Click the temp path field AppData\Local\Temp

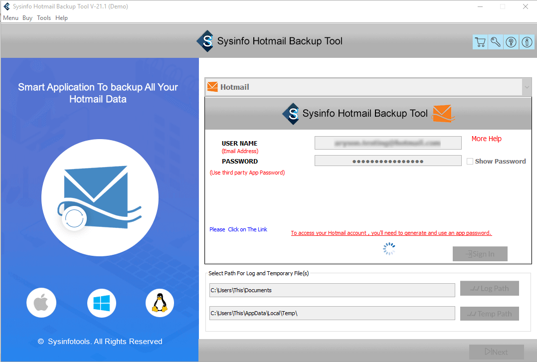(x=332, y=313)
